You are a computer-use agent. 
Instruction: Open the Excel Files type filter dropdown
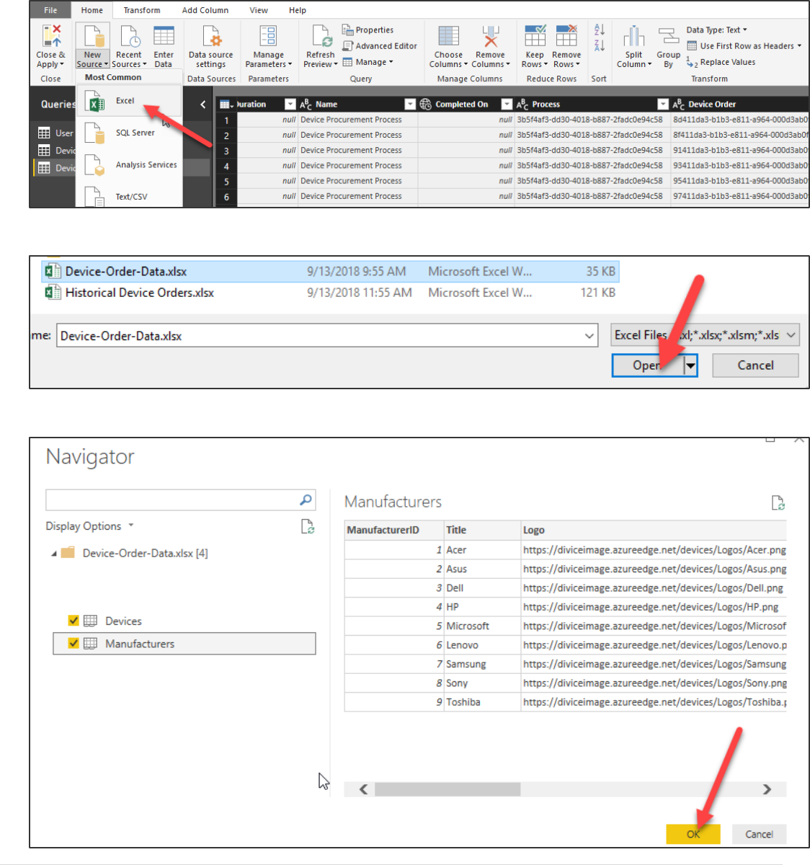point(706,335)
